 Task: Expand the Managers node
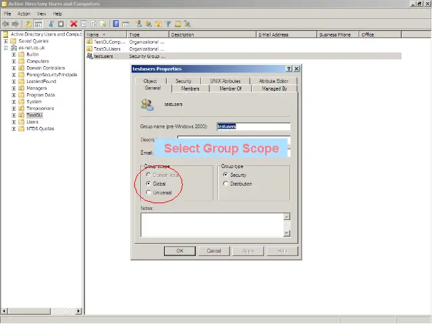coord(13,88)
